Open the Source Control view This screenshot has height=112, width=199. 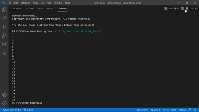coord(4,27)
